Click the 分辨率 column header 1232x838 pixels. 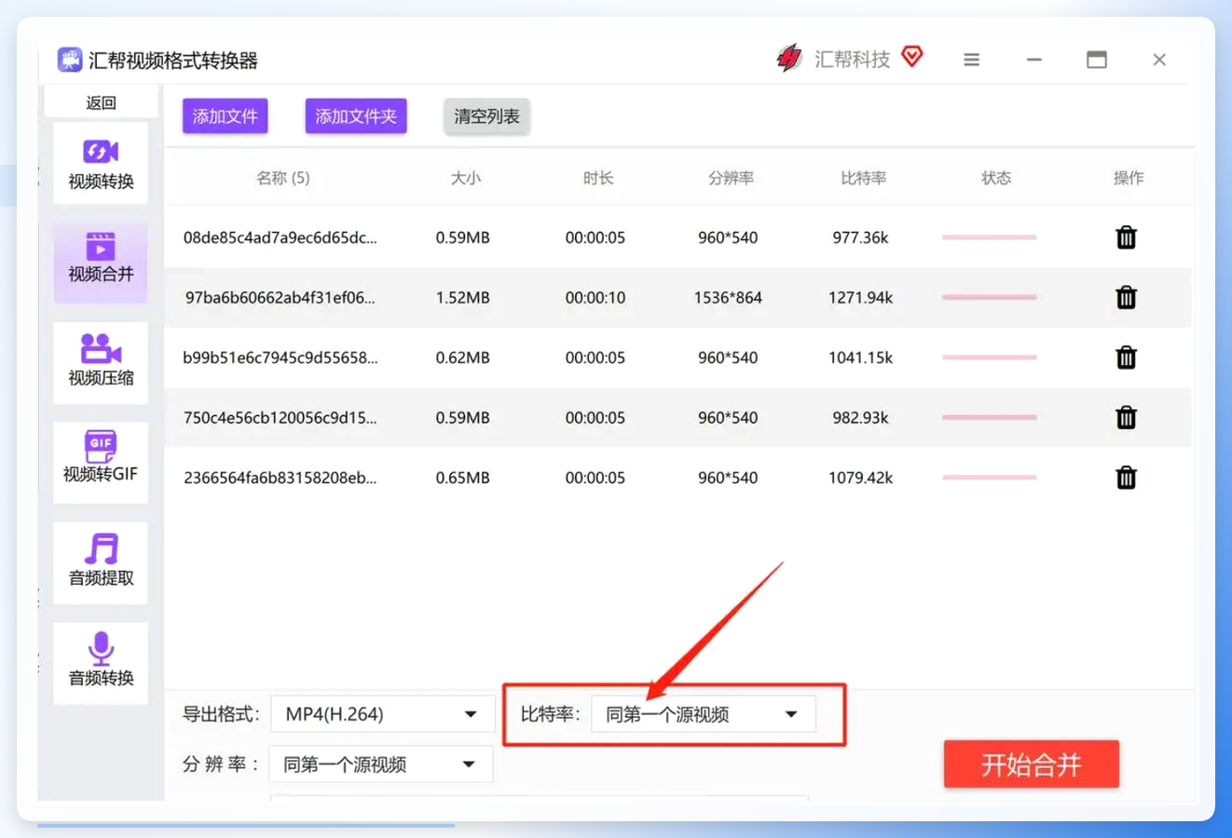(730, 178)
